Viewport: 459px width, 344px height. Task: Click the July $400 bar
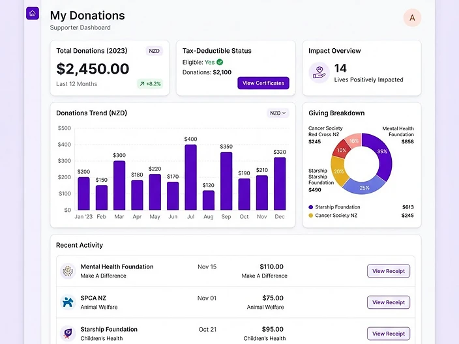coord(190,177)
